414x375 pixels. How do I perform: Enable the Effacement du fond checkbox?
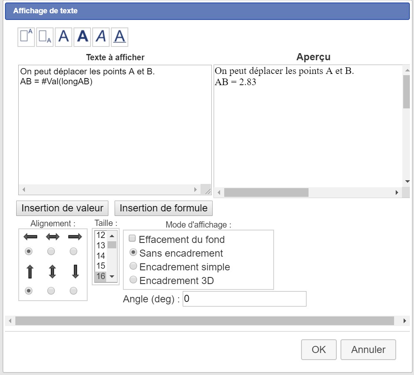coord(132,239)
